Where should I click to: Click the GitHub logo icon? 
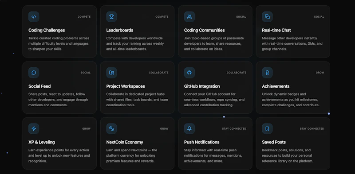click(189, 73)
